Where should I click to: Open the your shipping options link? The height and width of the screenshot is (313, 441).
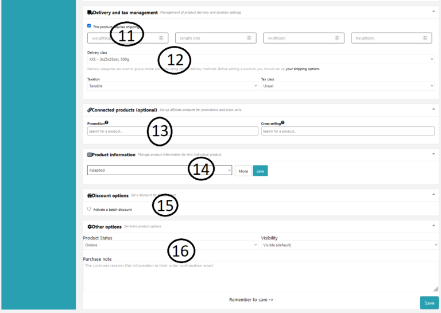[303, 69]
